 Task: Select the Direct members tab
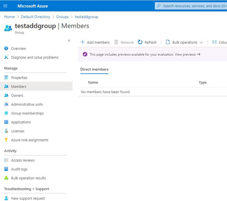pyautogui.click(x=95, y=69)
